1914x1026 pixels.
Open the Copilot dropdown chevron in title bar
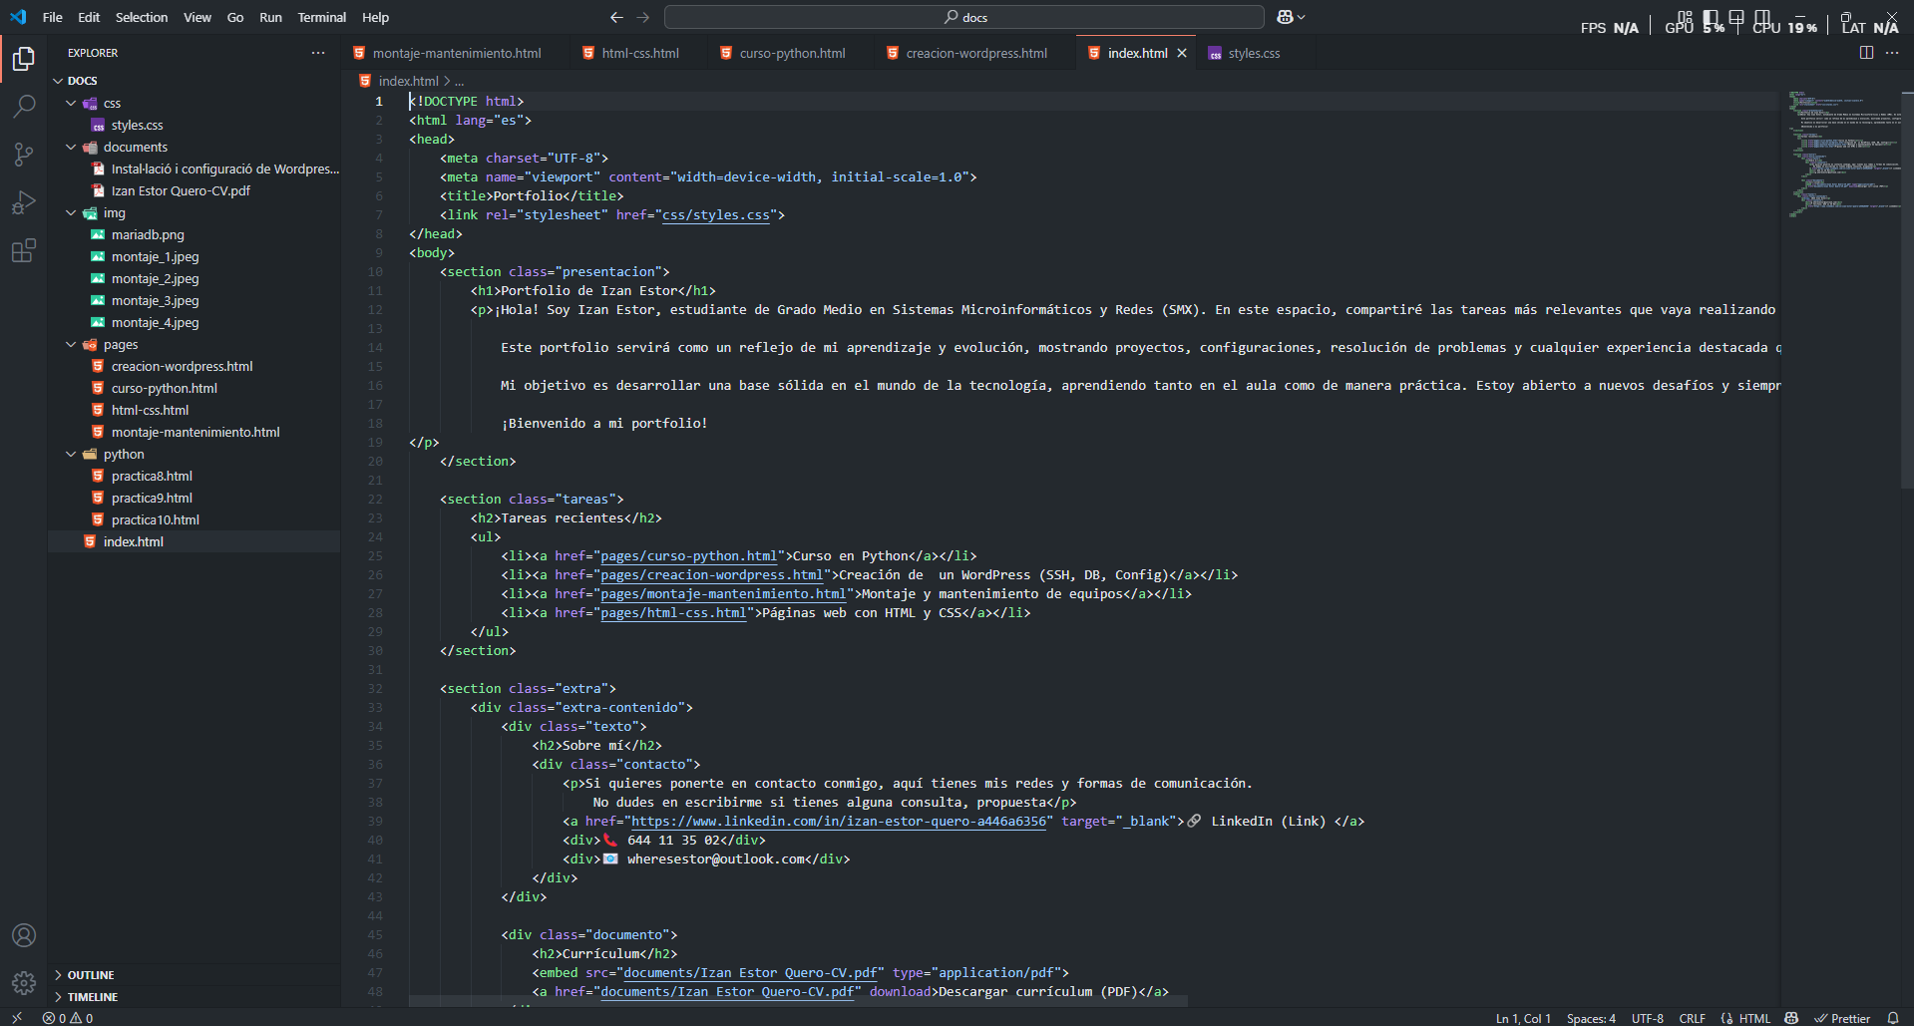(1302, 17)
